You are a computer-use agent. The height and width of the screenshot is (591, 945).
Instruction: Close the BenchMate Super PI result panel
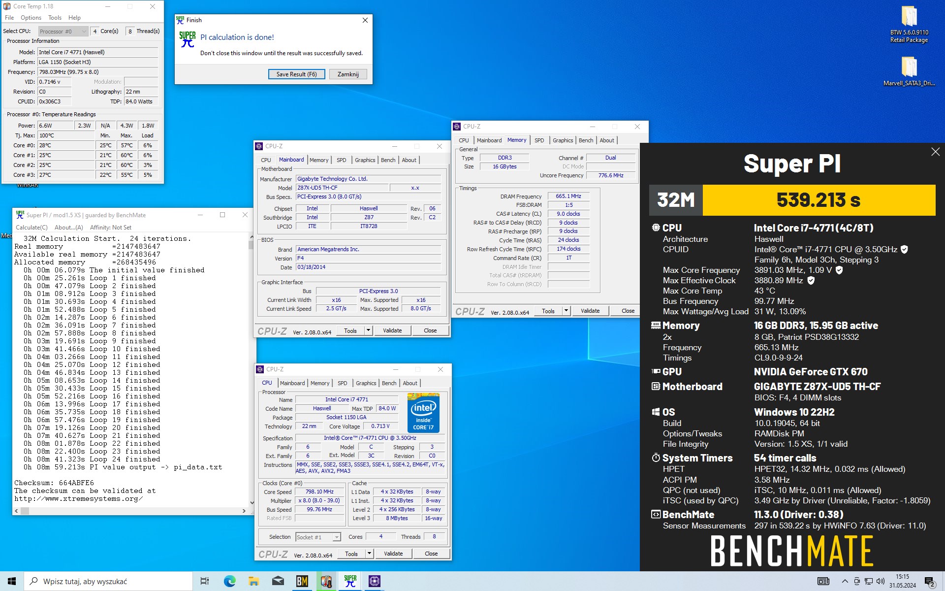[x=935, y=152]
